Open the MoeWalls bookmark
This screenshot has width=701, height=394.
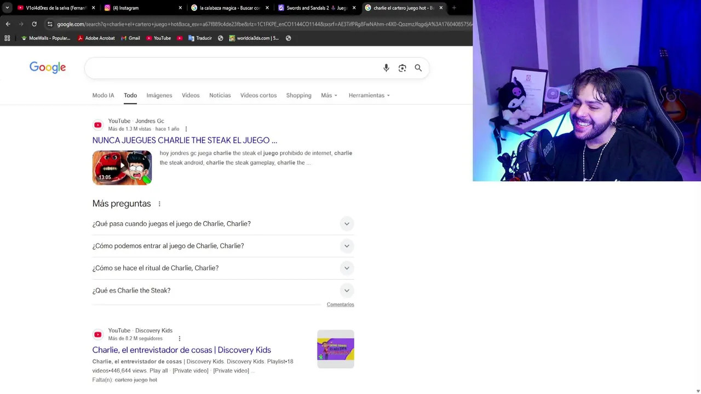(45, 38)
